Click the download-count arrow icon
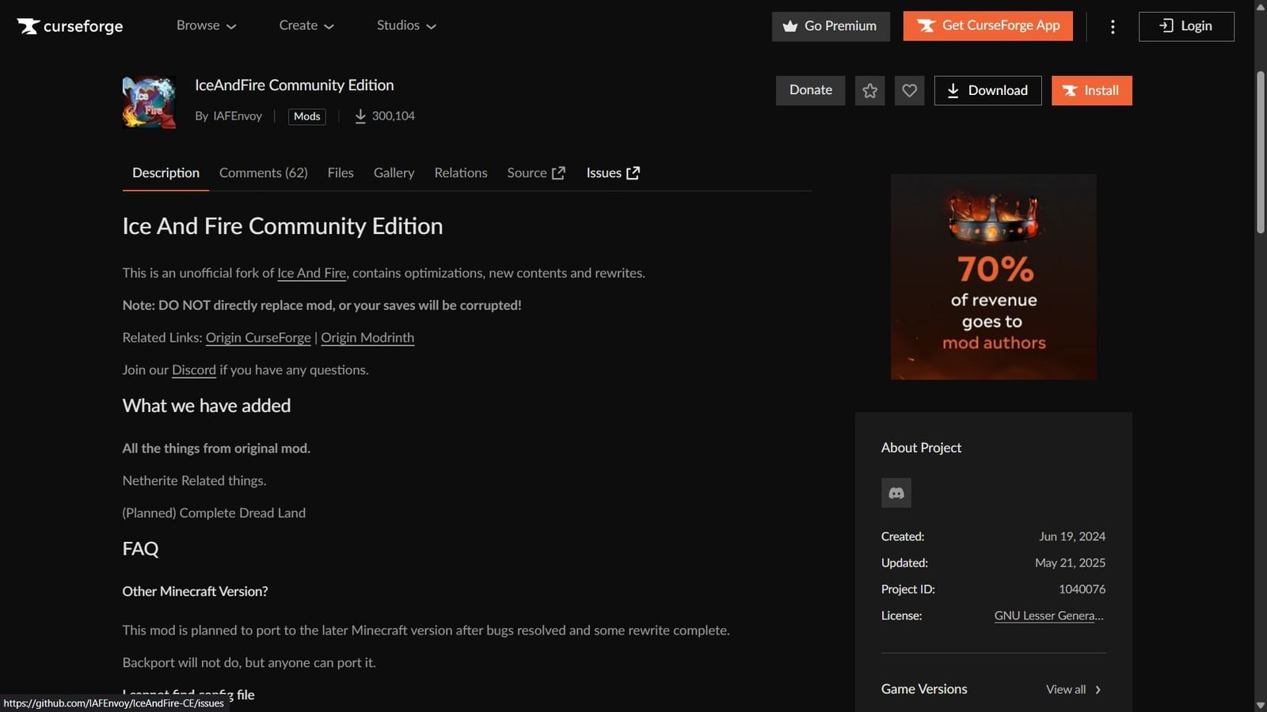The height and width of the screenshot is (712, 1267). click(361, 116)
